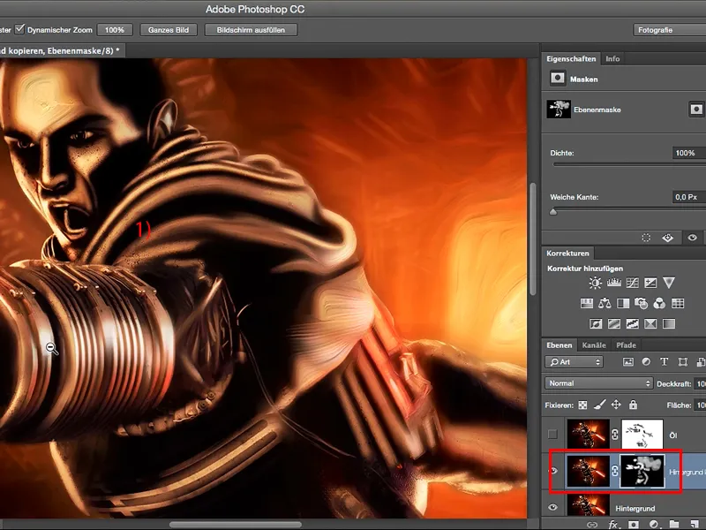The image size is (706, 530).
Task: Switch to the Info tab
Action: click(x=612, y=58)
